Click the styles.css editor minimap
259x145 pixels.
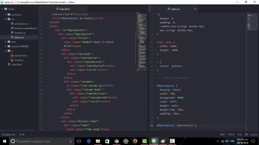[x=252, y=21]
